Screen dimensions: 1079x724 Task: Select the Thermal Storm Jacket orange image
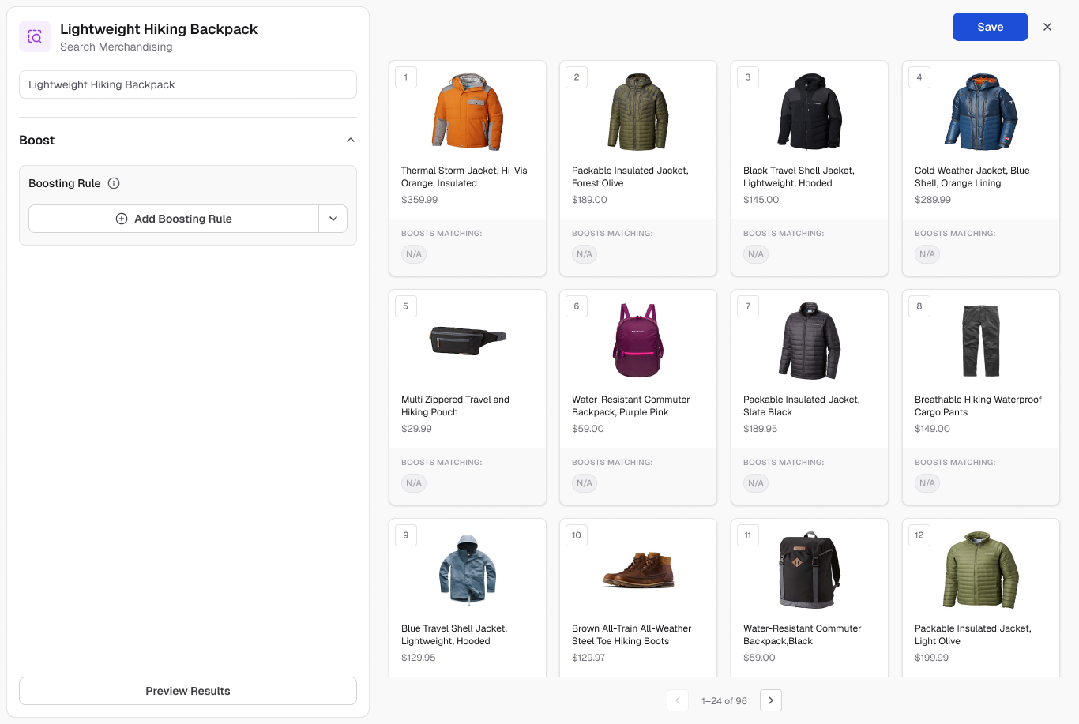coord(468,111)
